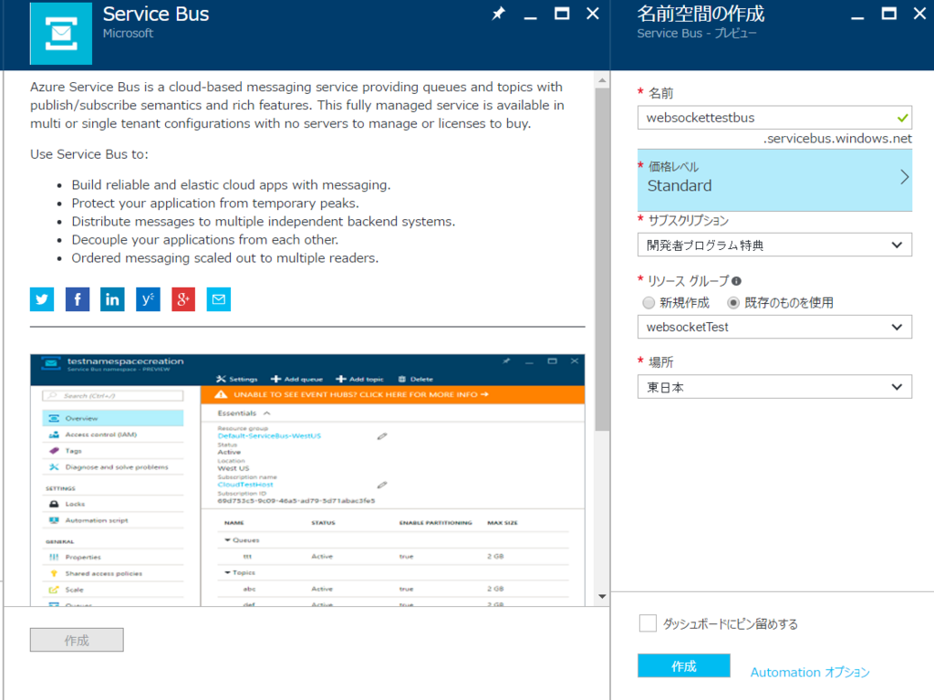This screenshot has height=700, width=934.
Task: Close the Service Bus blade
Action: [593, 13]
